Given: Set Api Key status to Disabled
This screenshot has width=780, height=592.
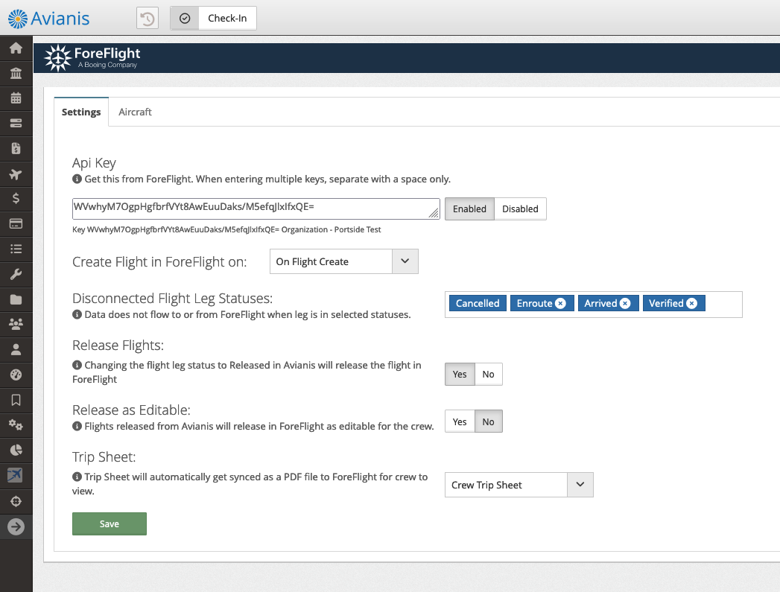Looking at the screenshot, I should pyautogui.click(x=520, y=209).
